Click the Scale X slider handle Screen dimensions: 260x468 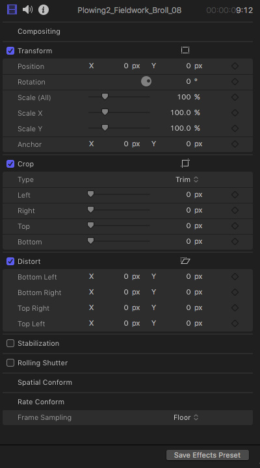(105, 112)
